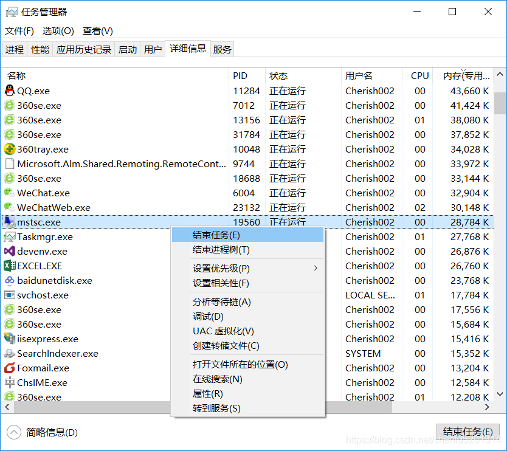Click the horizontal scrollbar right arrow
The width and height of the screenshot is (507, 451).
(488, 407)
